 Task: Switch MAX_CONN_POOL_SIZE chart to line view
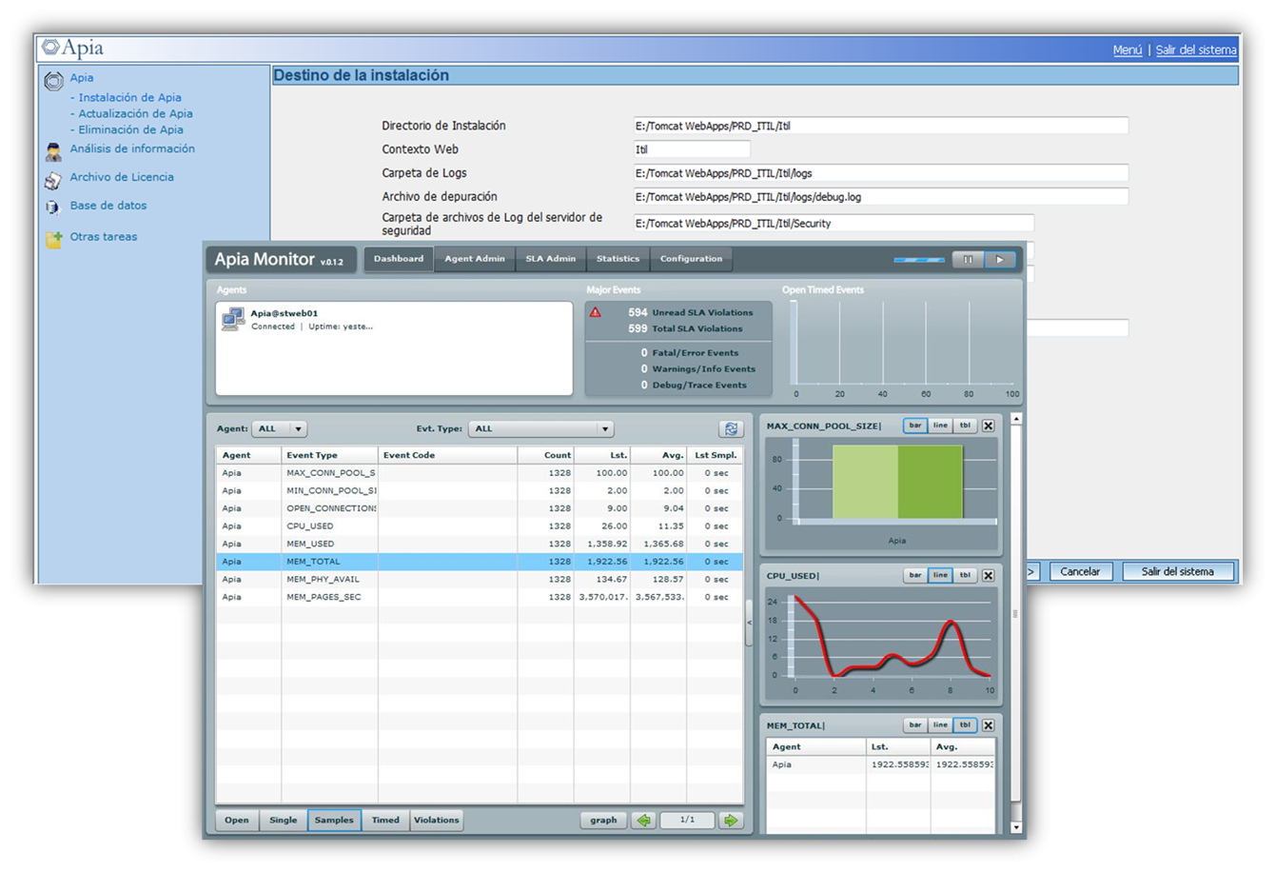coord(940,426)
